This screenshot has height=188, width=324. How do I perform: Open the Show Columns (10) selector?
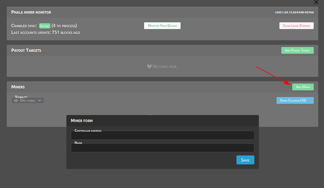[294, 101]
